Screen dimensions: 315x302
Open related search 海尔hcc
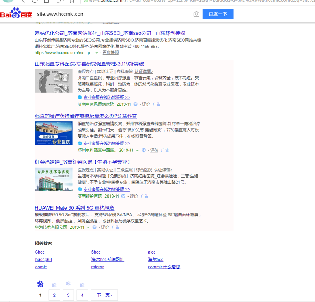pyautogui.click(x=155, y=259)
